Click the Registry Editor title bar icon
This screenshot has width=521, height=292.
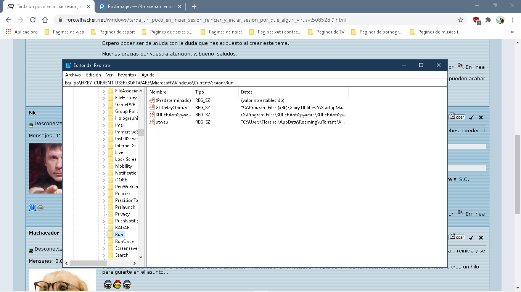click(68, 65)
